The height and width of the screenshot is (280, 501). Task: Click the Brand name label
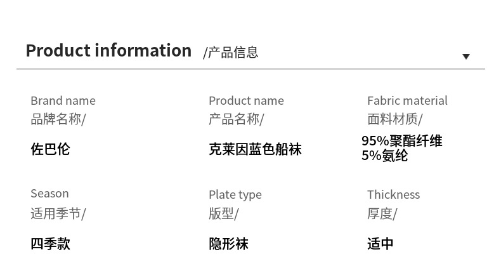coord(63,101)
